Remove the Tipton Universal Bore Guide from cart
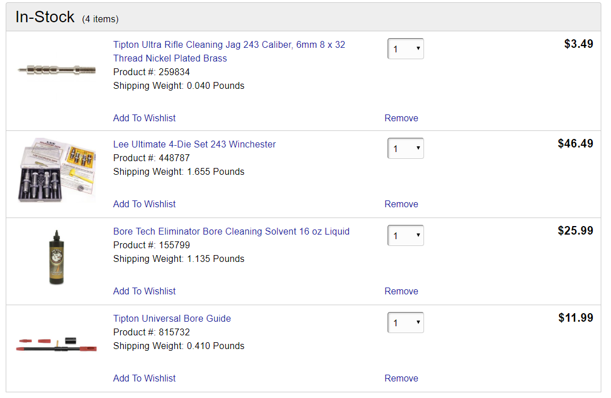Viewport: 611px width, 398px height. pyautogui.click(x=401, y=379)
